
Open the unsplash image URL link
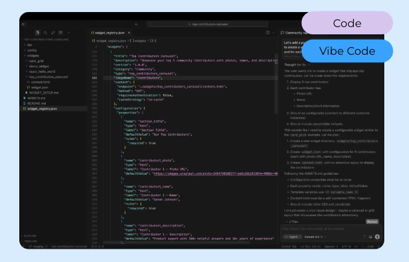pos(216,173)
